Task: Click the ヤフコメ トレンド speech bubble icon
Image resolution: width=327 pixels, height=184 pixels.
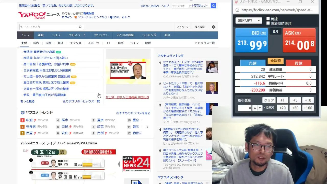Action: coord(22,113)
